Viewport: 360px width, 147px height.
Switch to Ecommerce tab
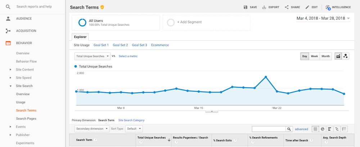160,45
